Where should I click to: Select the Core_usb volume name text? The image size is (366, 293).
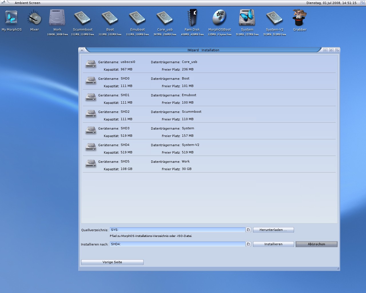click(x=190, y=62)
